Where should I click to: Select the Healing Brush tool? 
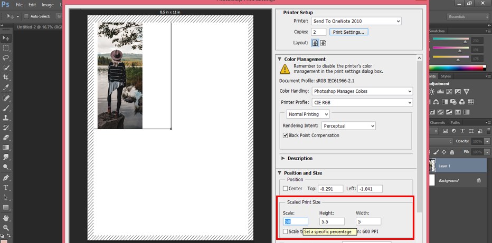pos(6,99)
